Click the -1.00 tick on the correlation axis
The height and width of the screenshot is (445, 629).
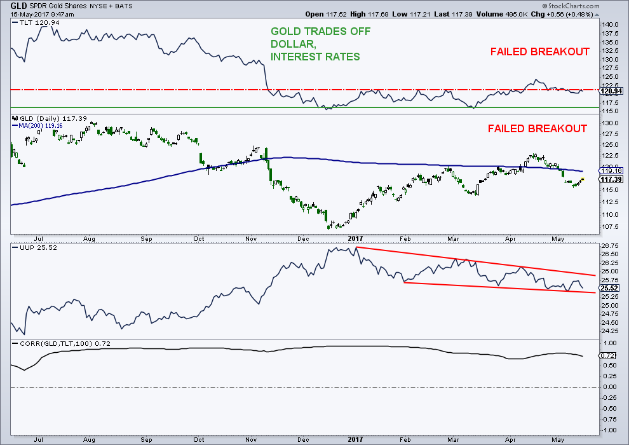click(x=609, y=430)
